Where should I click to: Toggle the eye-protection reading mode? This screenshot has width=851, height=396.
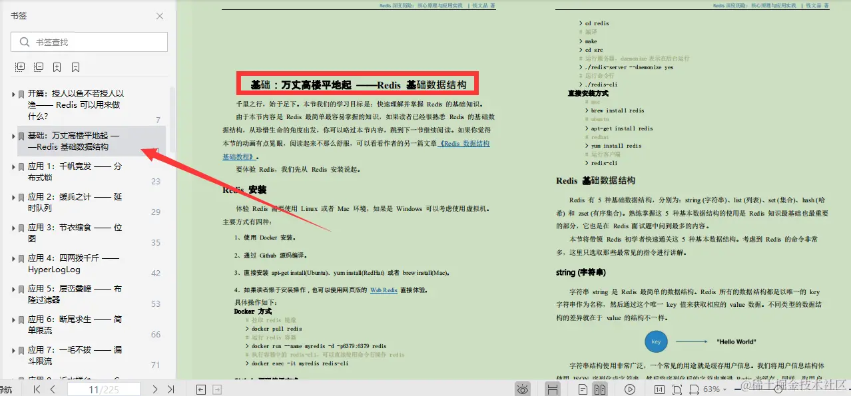(x=523, y=388)
